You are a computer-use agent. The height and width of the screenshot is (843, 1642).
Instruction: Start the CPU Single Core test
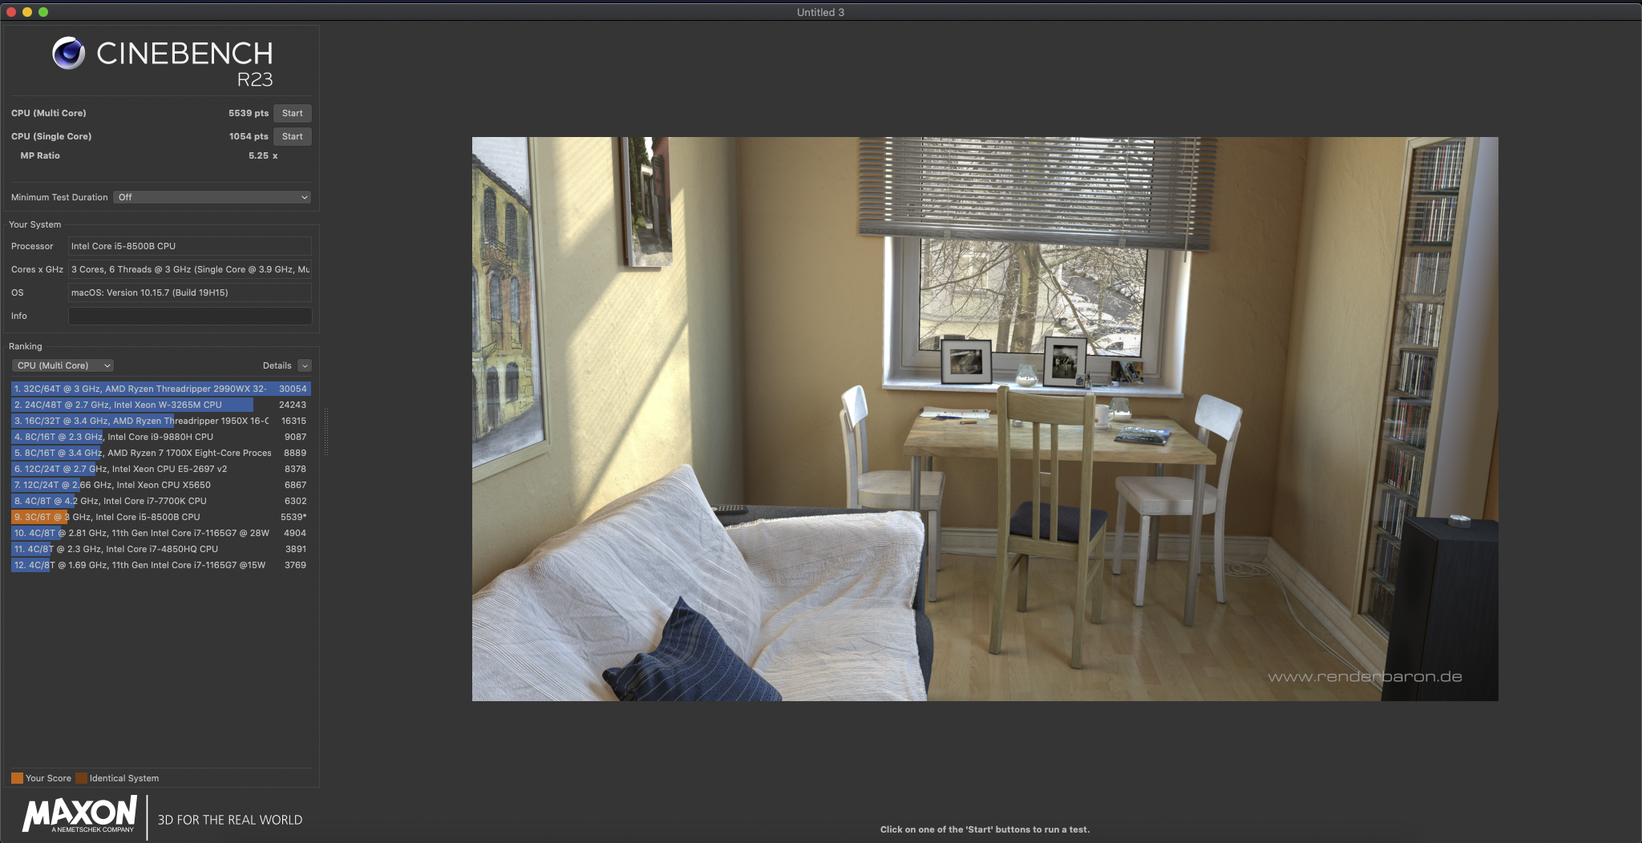point(292,136)
